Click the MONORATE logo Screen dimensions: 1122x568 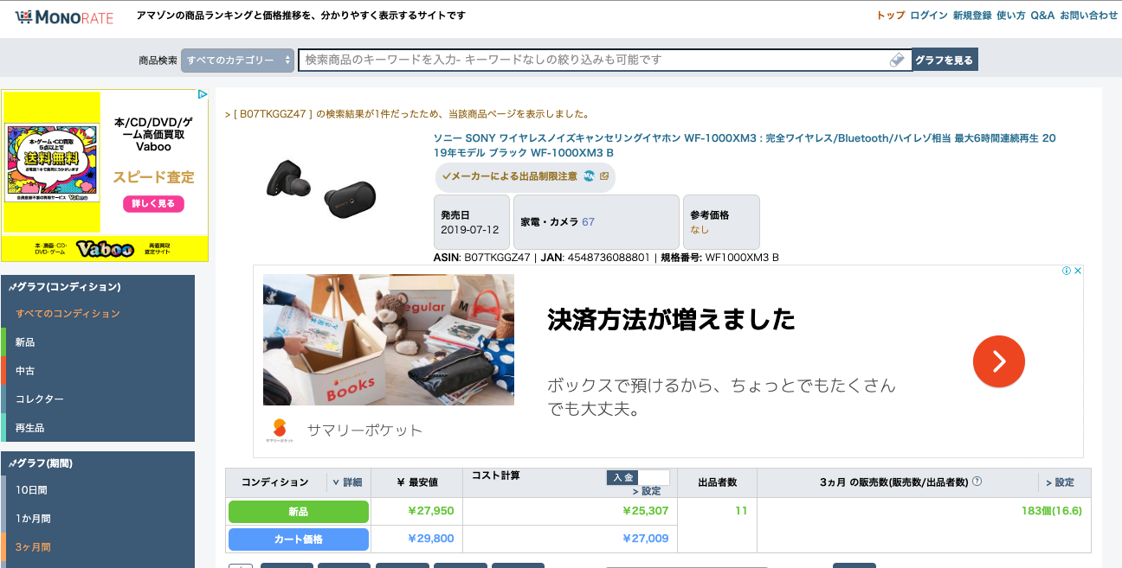coord(64,16)
